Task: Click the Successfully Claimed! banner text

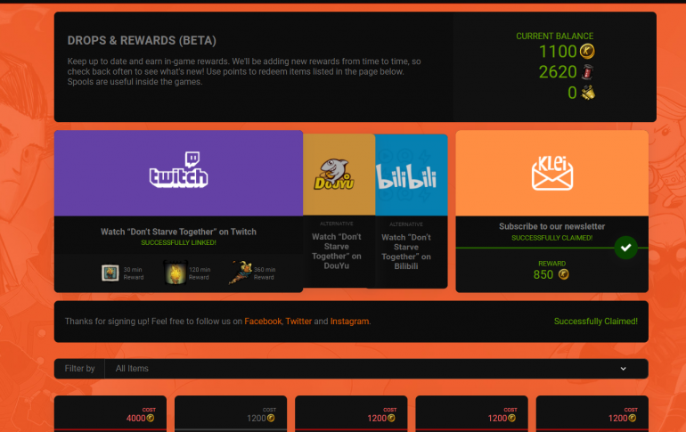Action: [x=595, y=322]
